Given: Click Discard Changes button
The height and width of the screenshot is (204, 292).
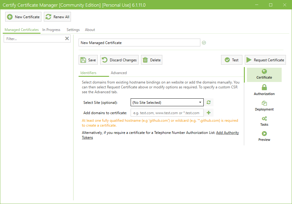Looking at the screenshot, I should pos(119,60).
